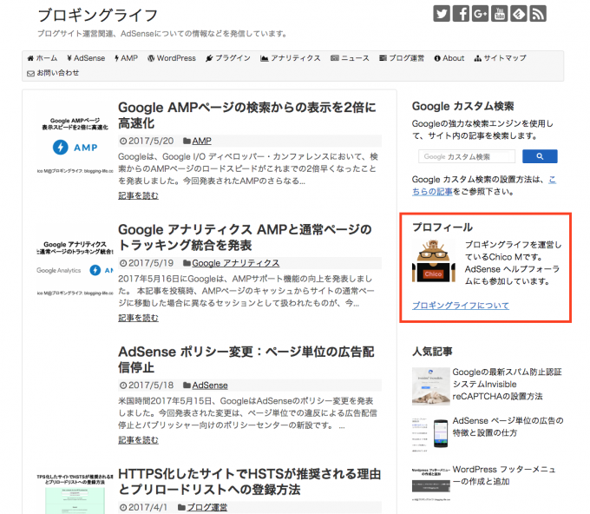590x514 pixels.
Task: Click the プロフィール section heading
Action: click(442, 227)
